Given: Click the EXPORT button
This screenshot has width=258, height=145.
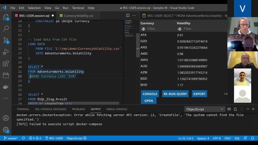Looking at the screenshot, I should 199,94.
